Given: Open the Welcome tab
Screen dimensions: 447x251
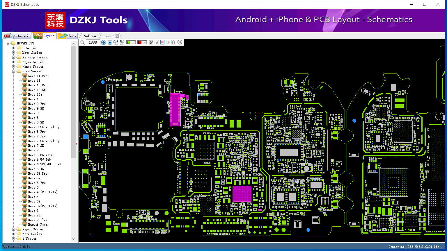Looking at the screenshot, I should tap(90, 36).
